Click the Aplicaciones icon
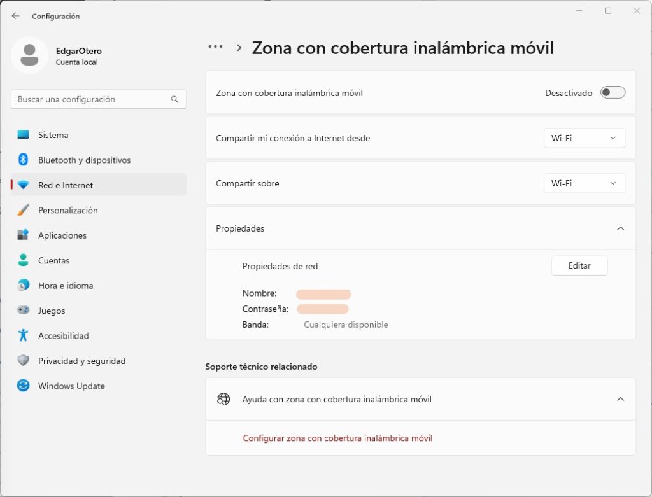Viewport: 652px width, 497px height. click(24, 235)
